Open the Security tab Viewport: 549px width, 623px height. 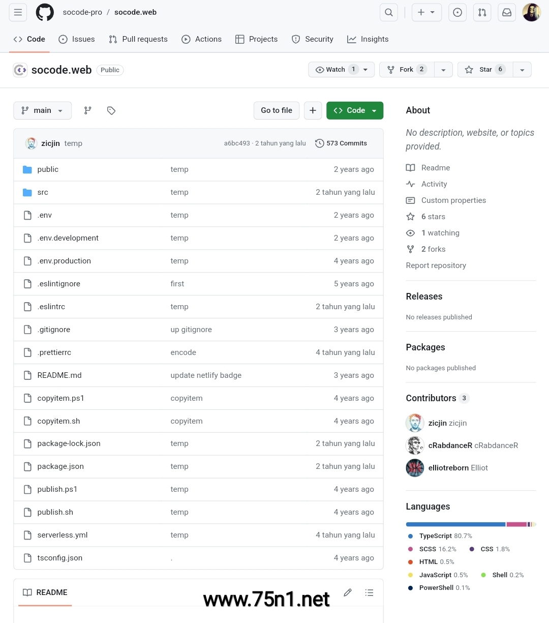click(313, 39)
